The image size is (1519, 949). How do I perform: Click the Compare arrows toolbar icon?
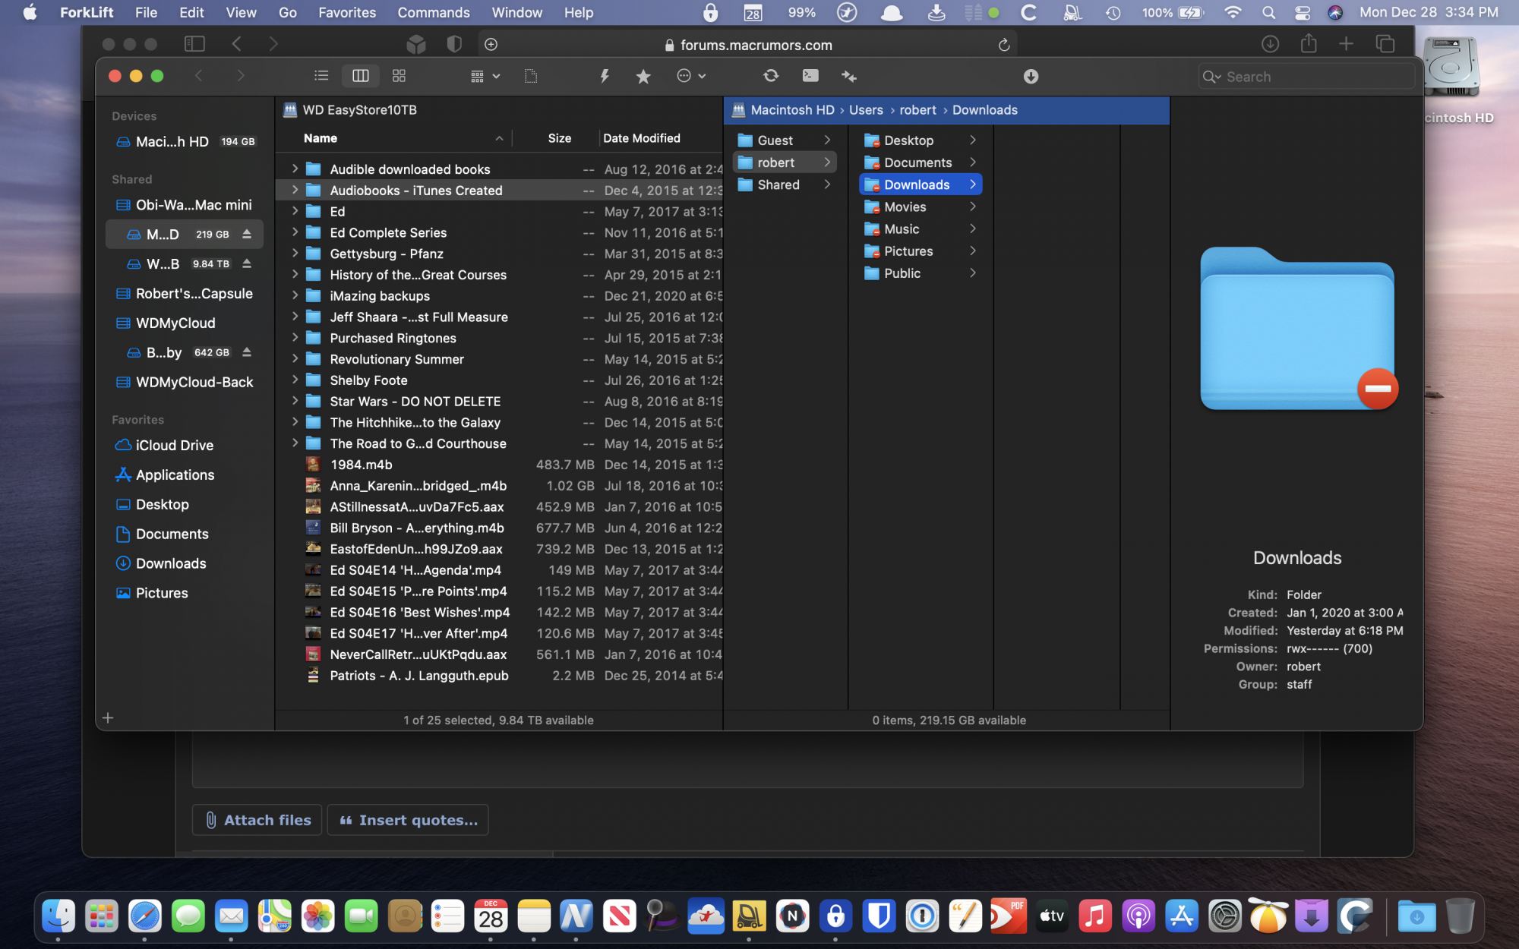849,76
